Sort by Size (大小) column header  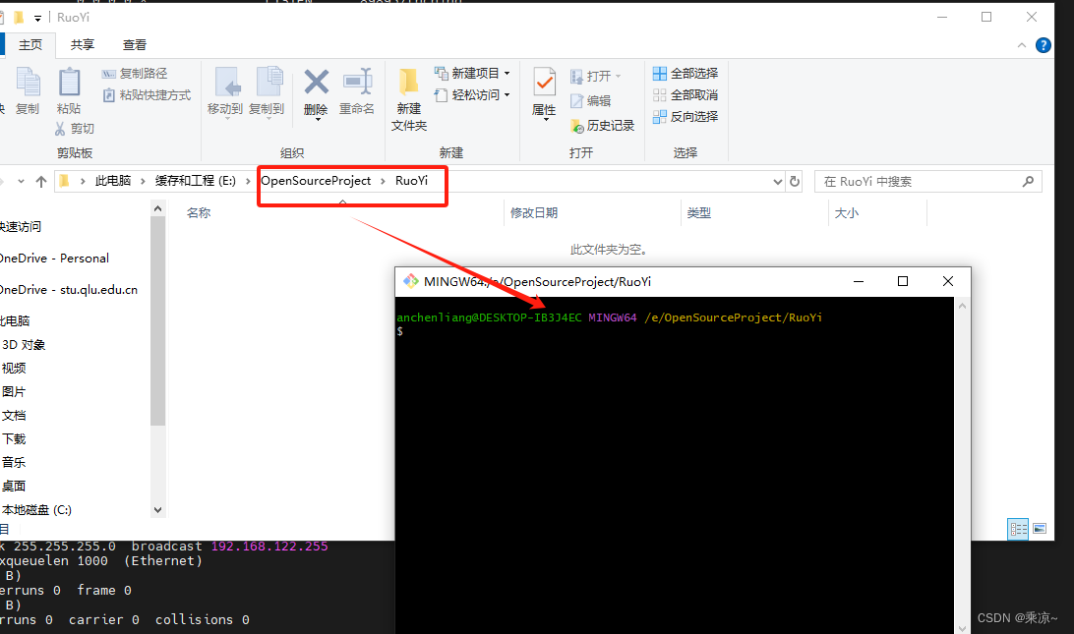pos(847,213)
